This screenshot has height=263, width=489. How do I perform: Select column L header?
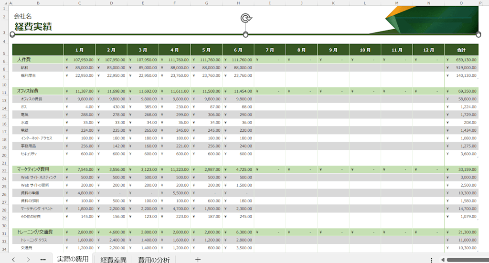[365, 3]
